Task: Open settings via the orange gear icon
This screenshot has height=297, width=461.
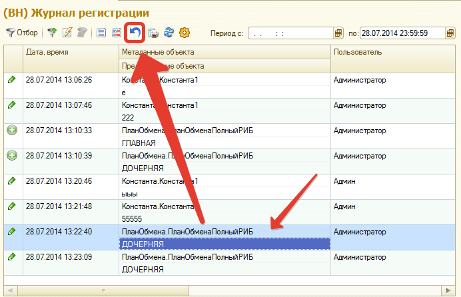Action: click(x=185, y=32)
